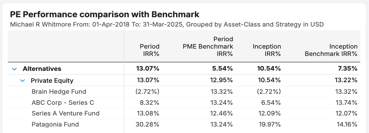The image size is (369, 133).
Task: Select the Private Equity row label
Action: pos(52,81)
